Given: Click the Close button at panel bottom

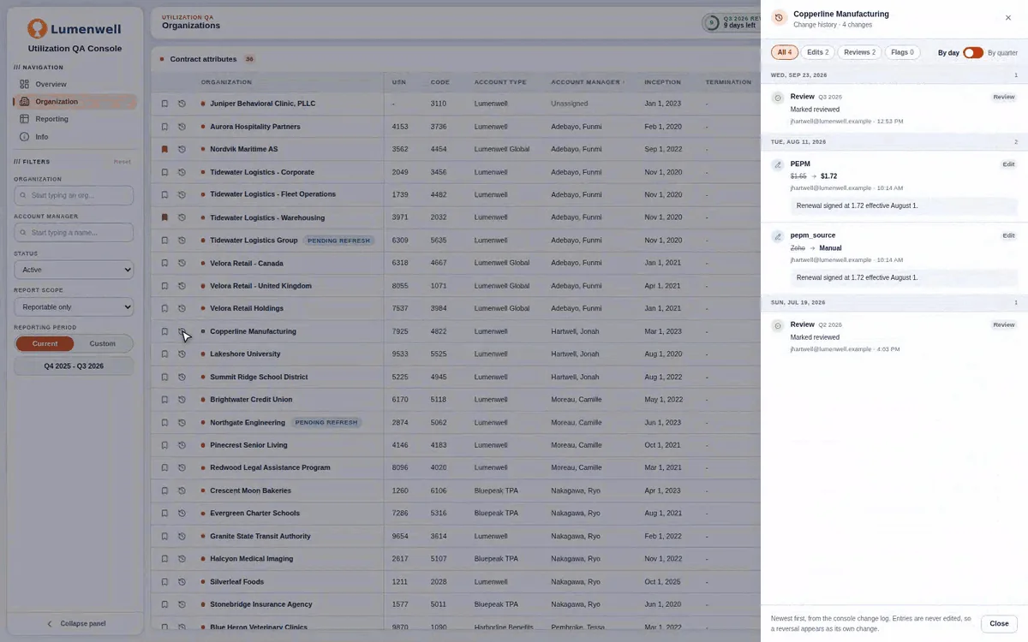Looking at the screenshot, I should pyautogui.click(x=999, y=623).
